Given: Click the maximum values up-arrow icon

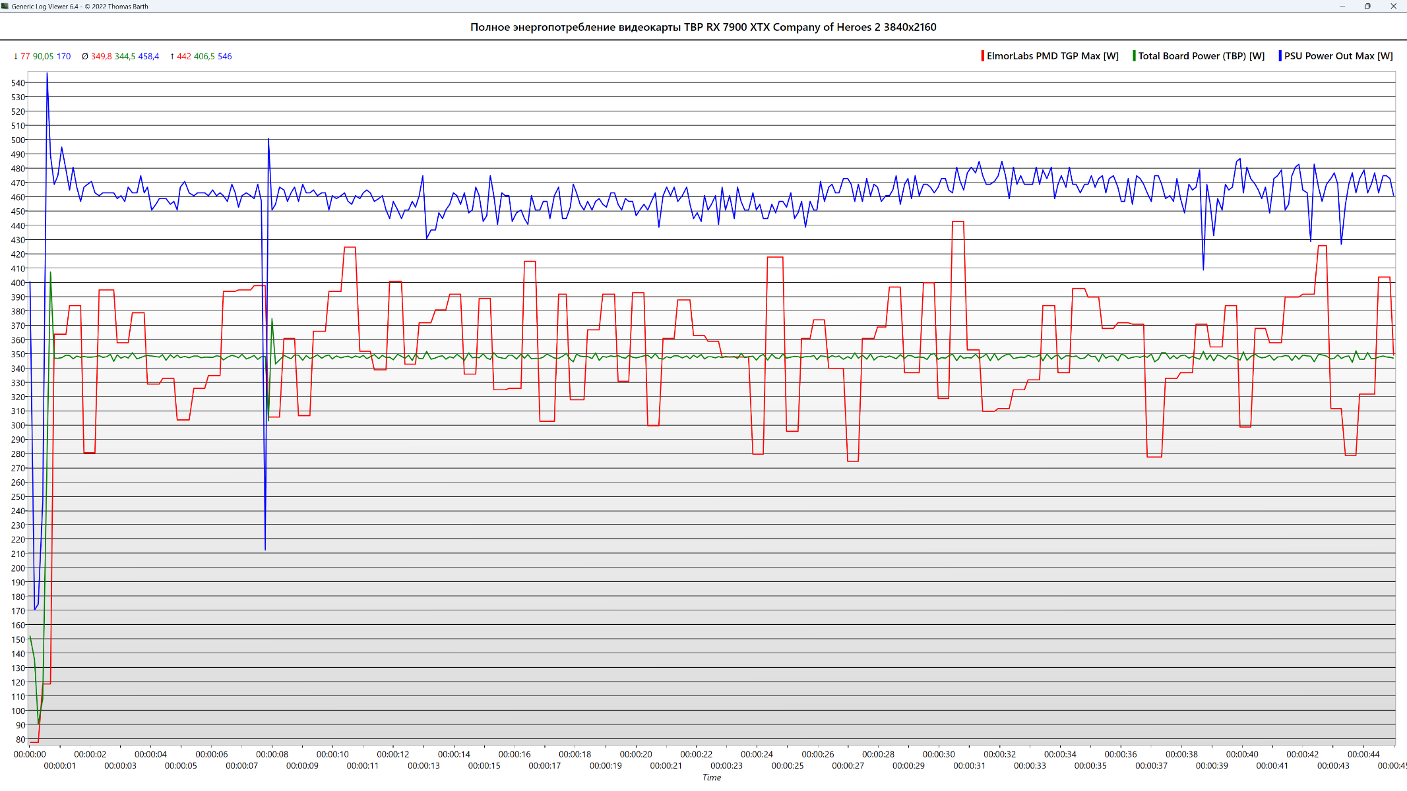Looking at the screenshot, I should pyautogui.click(x=172, y=57).
